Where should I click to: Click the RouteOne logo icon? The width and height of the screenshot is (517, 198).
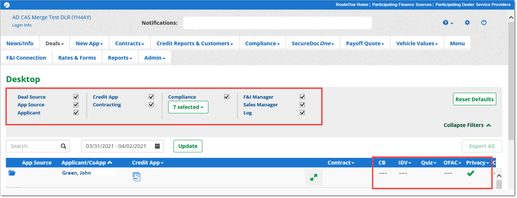(7, 5)
